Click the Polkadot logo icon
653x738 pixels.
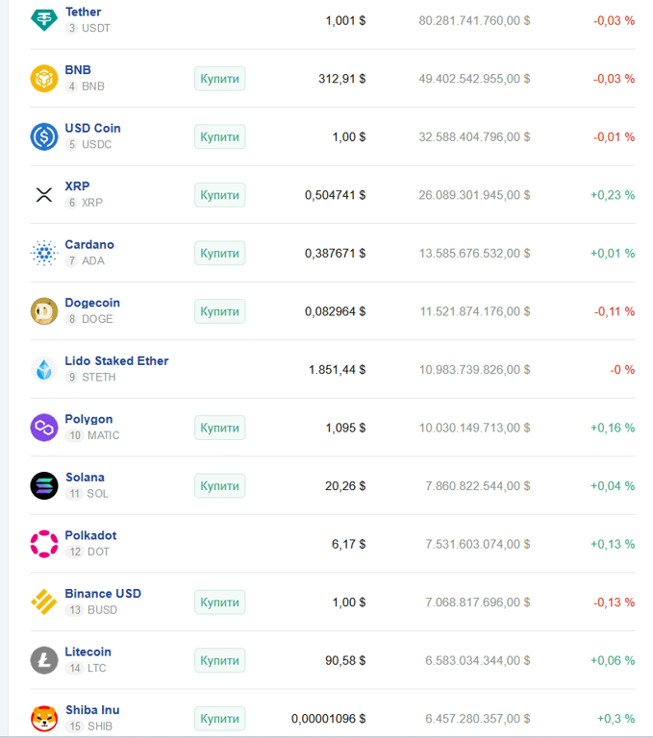pyautogui.click(x=44, y=544)
